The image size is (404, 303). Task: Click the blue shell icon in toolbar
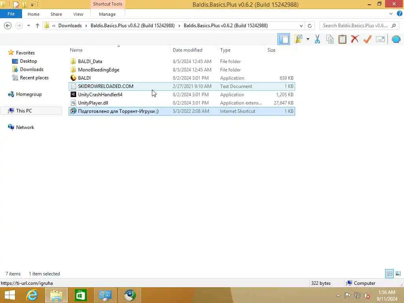[x=396, y=39]
